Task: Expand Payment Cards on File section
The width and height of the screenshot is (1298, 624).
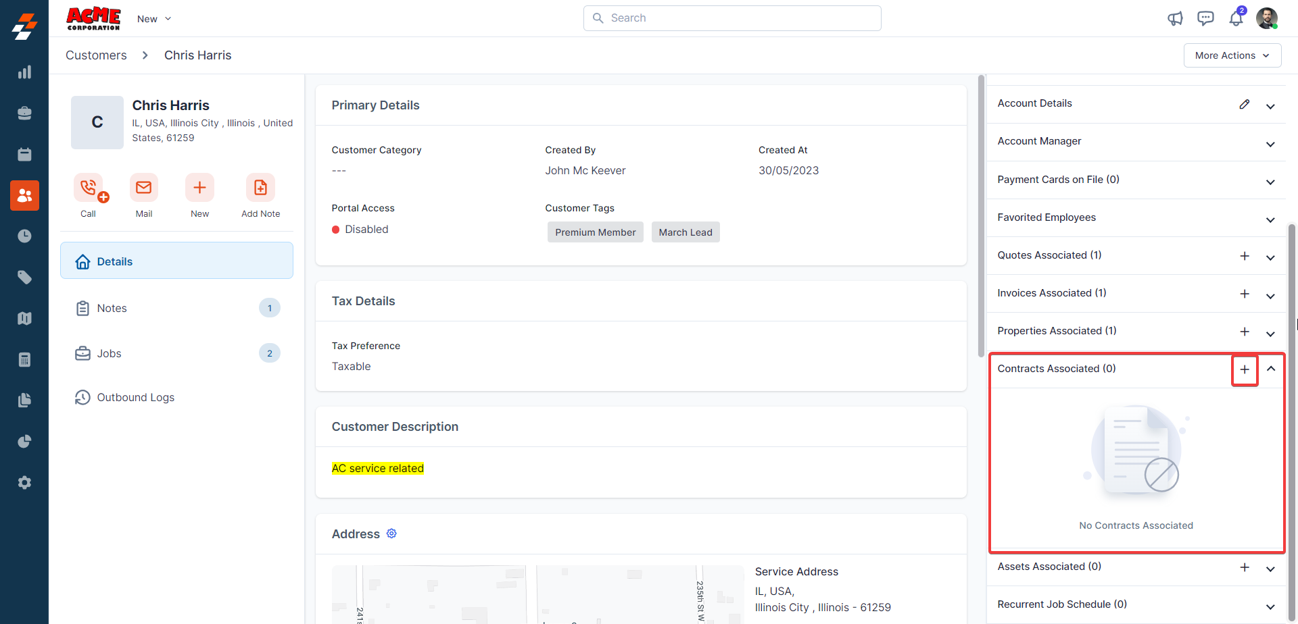Action: pos(1270,182)
